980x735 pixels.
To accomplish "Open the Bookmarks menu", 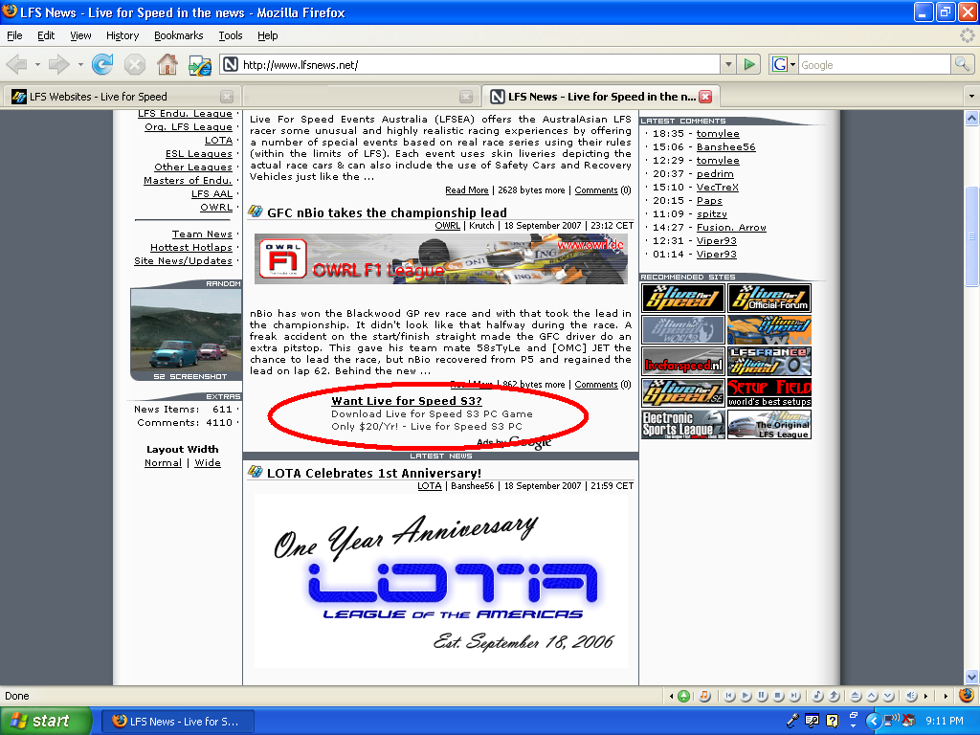I will [x=179, y=35].
